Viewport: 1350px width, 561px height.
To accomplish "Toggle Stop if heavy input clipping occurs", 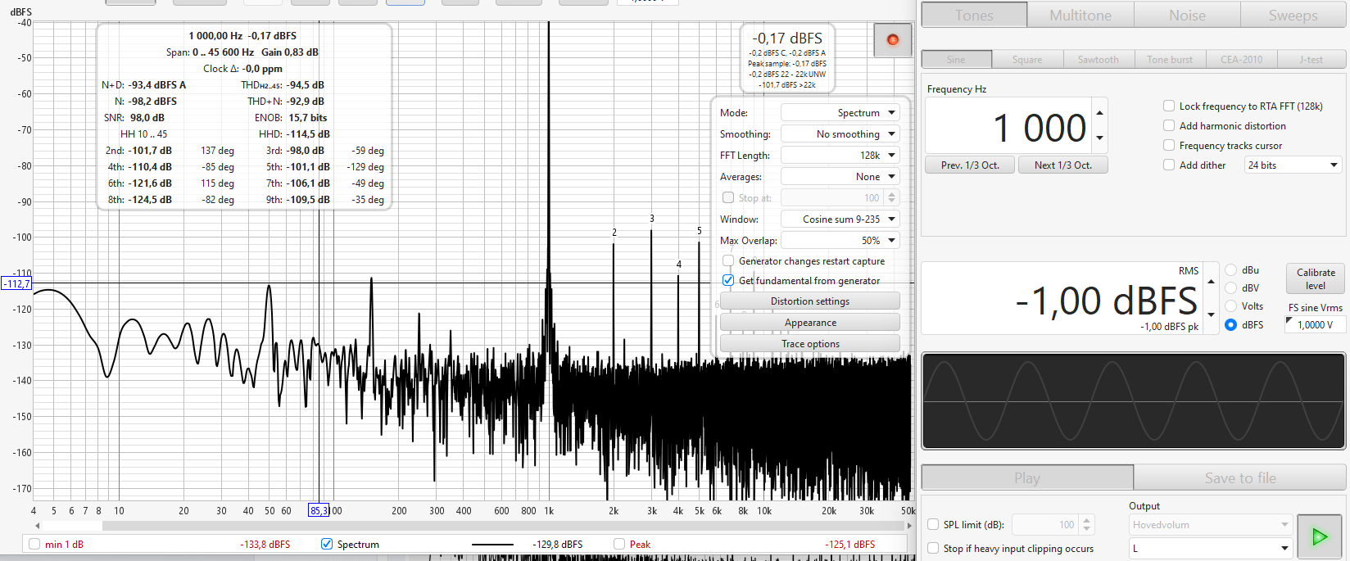I will (933, 548).
